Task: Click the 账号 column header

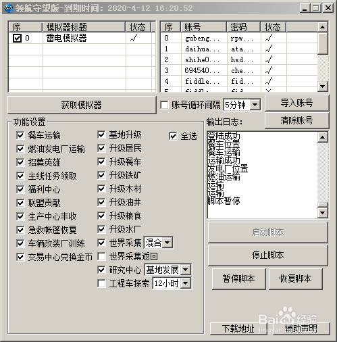Action: click(204, 27)
